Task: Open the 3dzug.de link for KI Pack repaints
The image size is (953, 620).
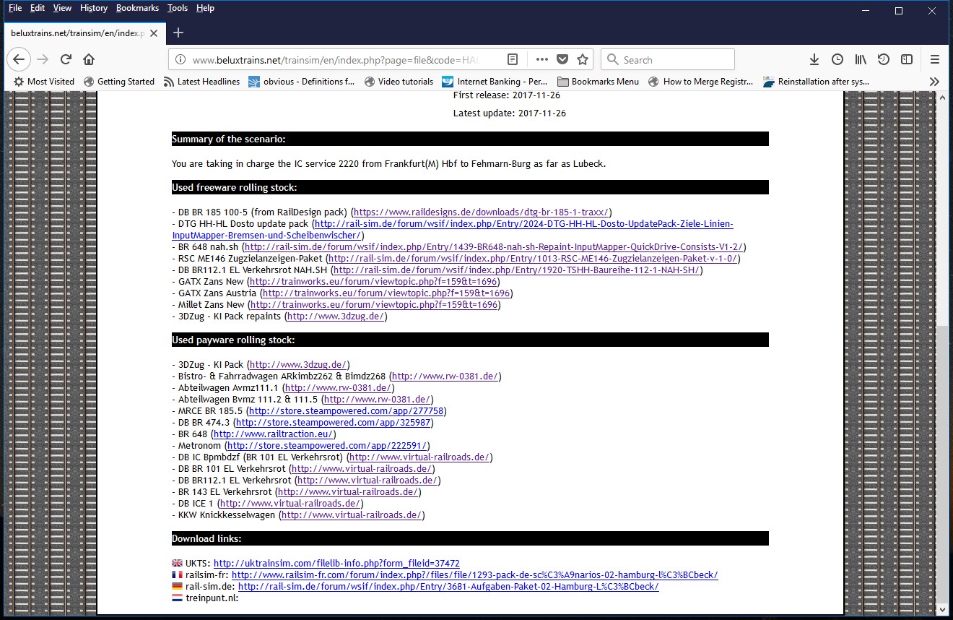Action: pyautogui.click(x=336, y=317)
